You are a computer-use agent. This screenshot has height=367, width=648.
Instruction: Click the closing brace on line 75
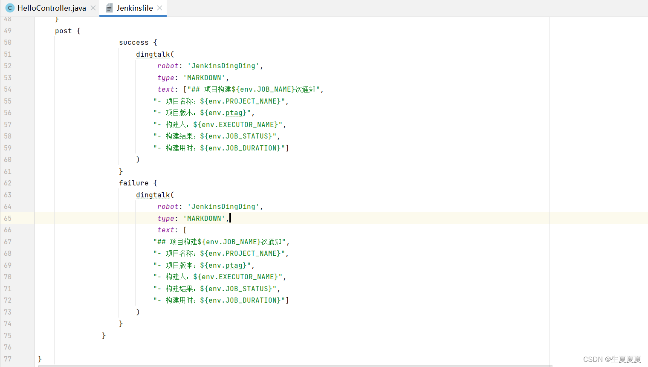pos(104,335)
